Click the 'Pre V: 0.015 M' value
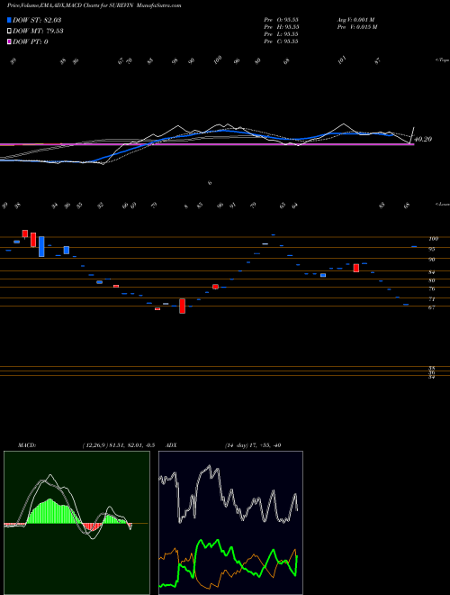 click(356, 27)
